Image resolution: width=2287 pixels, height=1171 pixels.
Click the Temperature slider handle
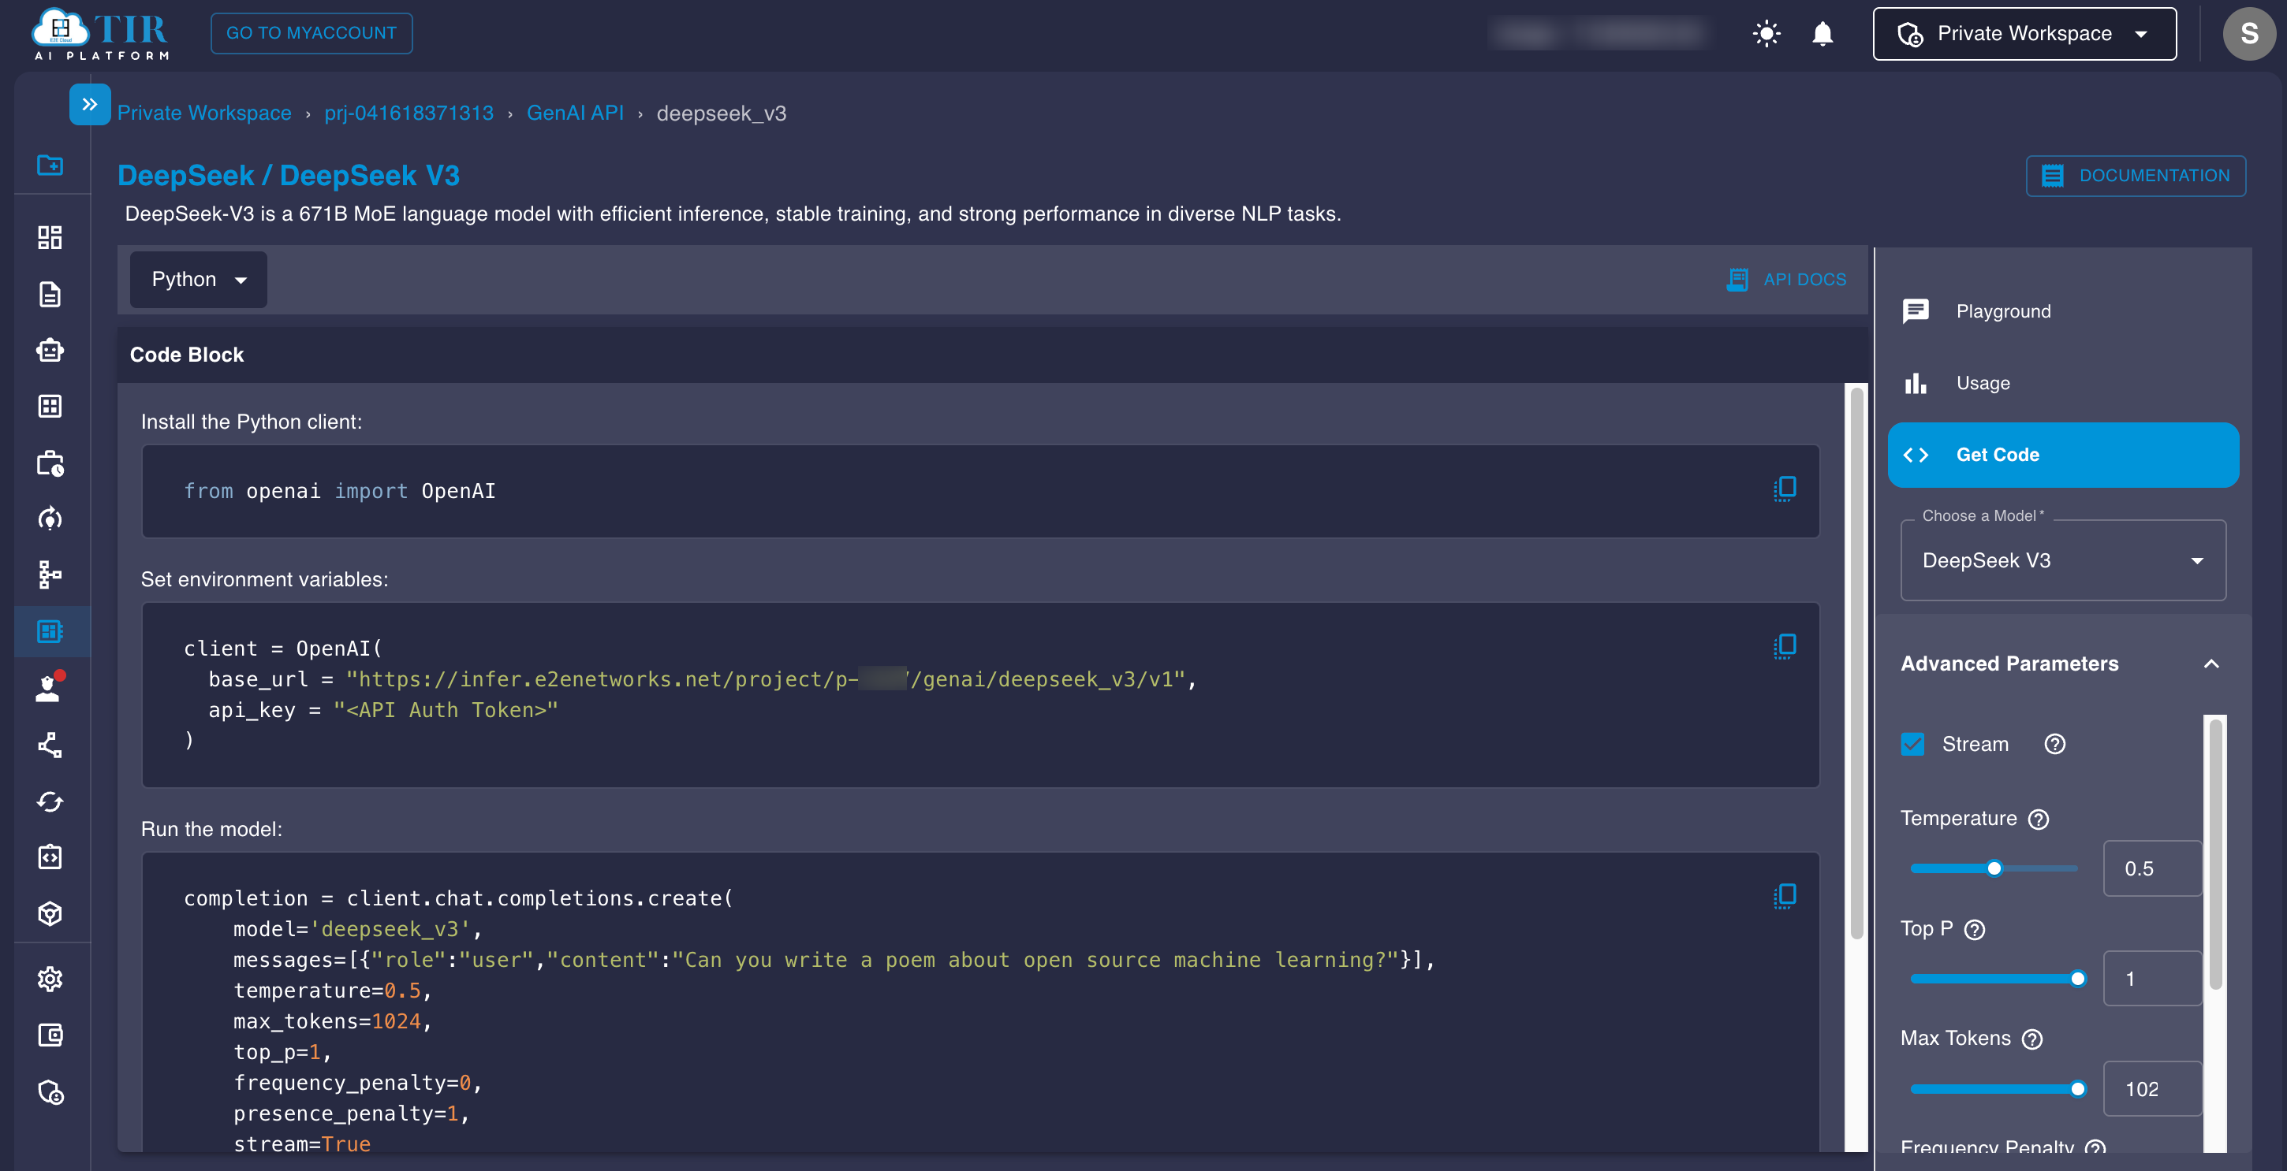tap(1994, 868)
